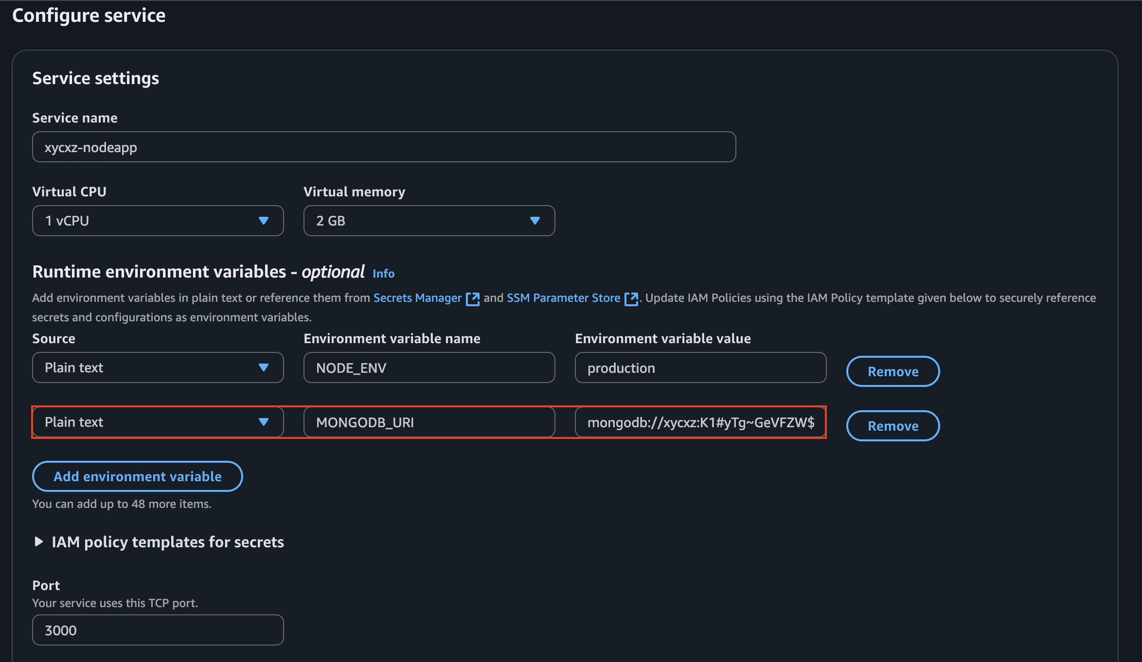Open the 1 vCPU dropdown

tap(146, 221)
